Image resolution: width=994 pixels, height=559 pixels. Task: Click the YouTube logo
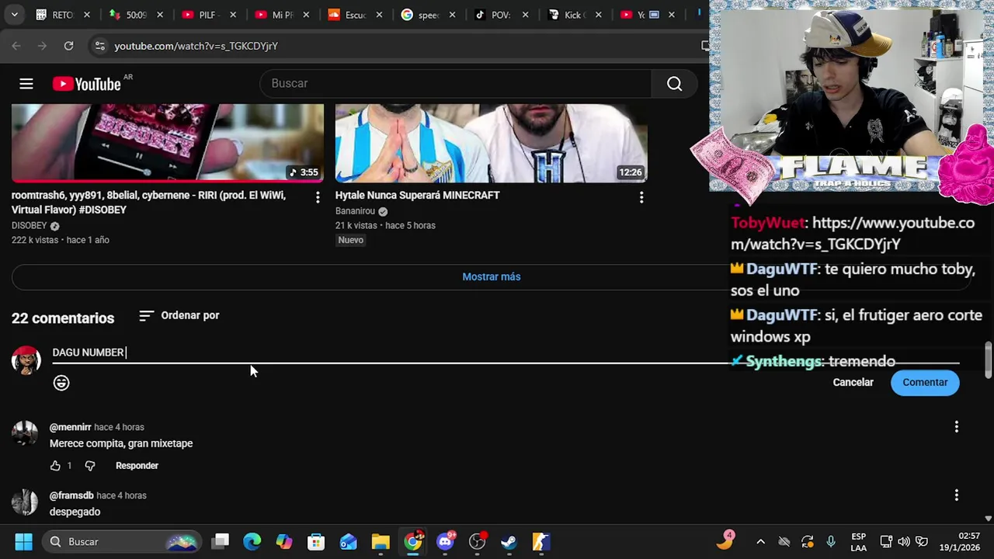tap(87, 84)
